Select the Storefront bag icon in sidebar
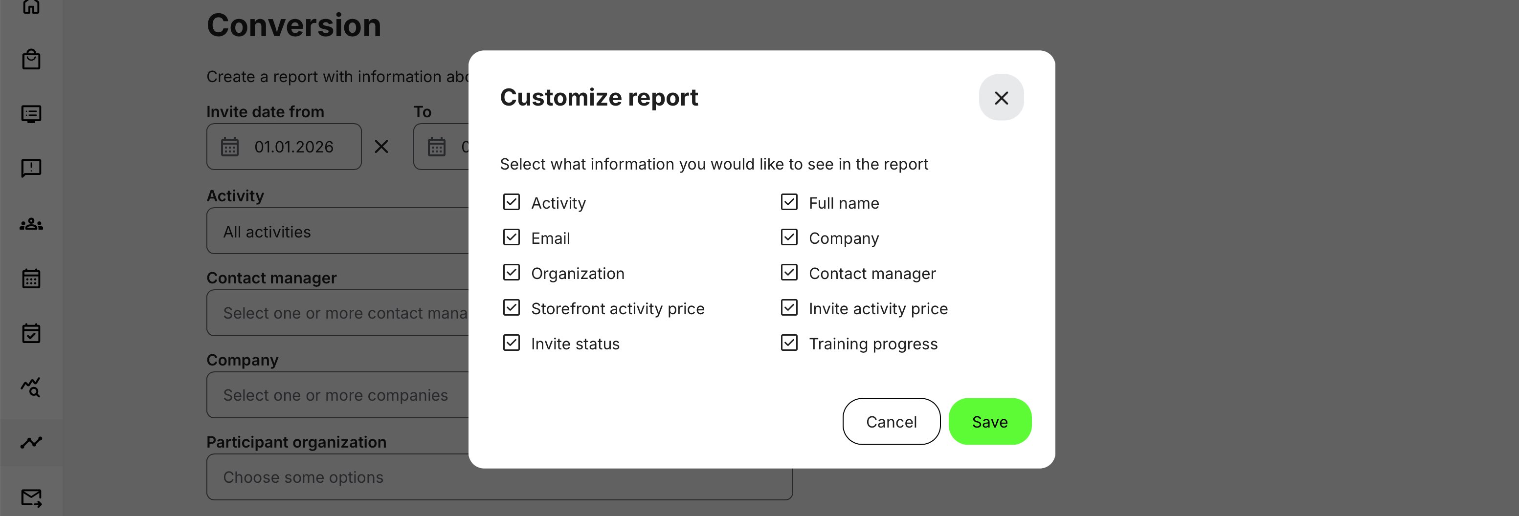This screenshot has height=516, width=1519. click(x=31, y=59)
